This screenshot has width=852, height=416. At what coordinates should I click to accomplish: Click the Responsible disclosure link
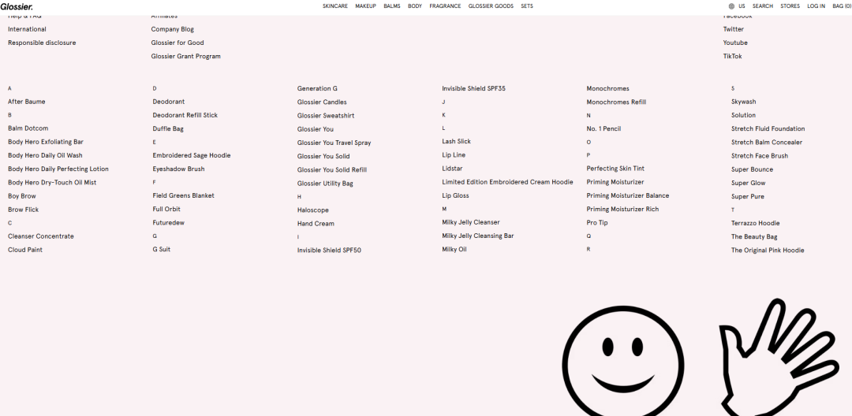pyautogui.click(x=42, y=43)
